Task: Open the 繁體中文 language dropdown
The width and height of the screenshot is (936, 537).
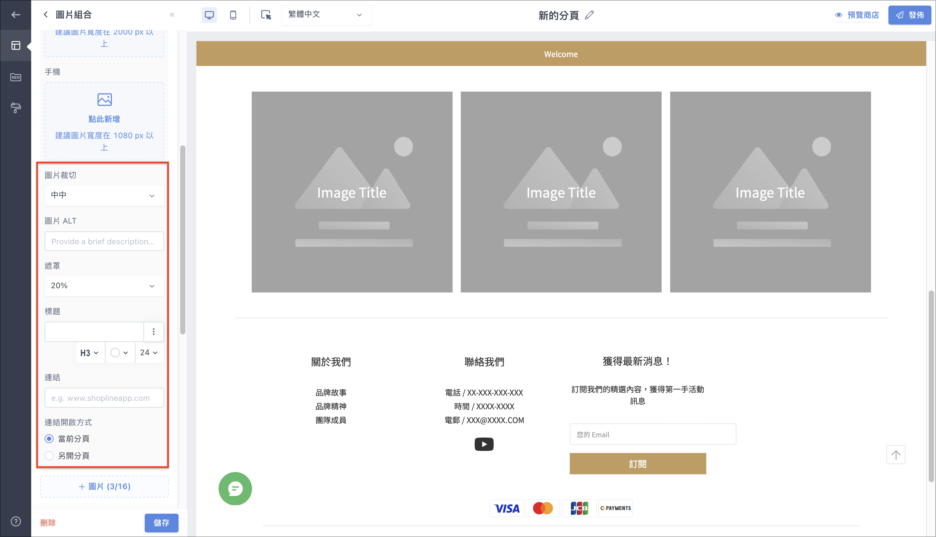Action: point(327,15)
